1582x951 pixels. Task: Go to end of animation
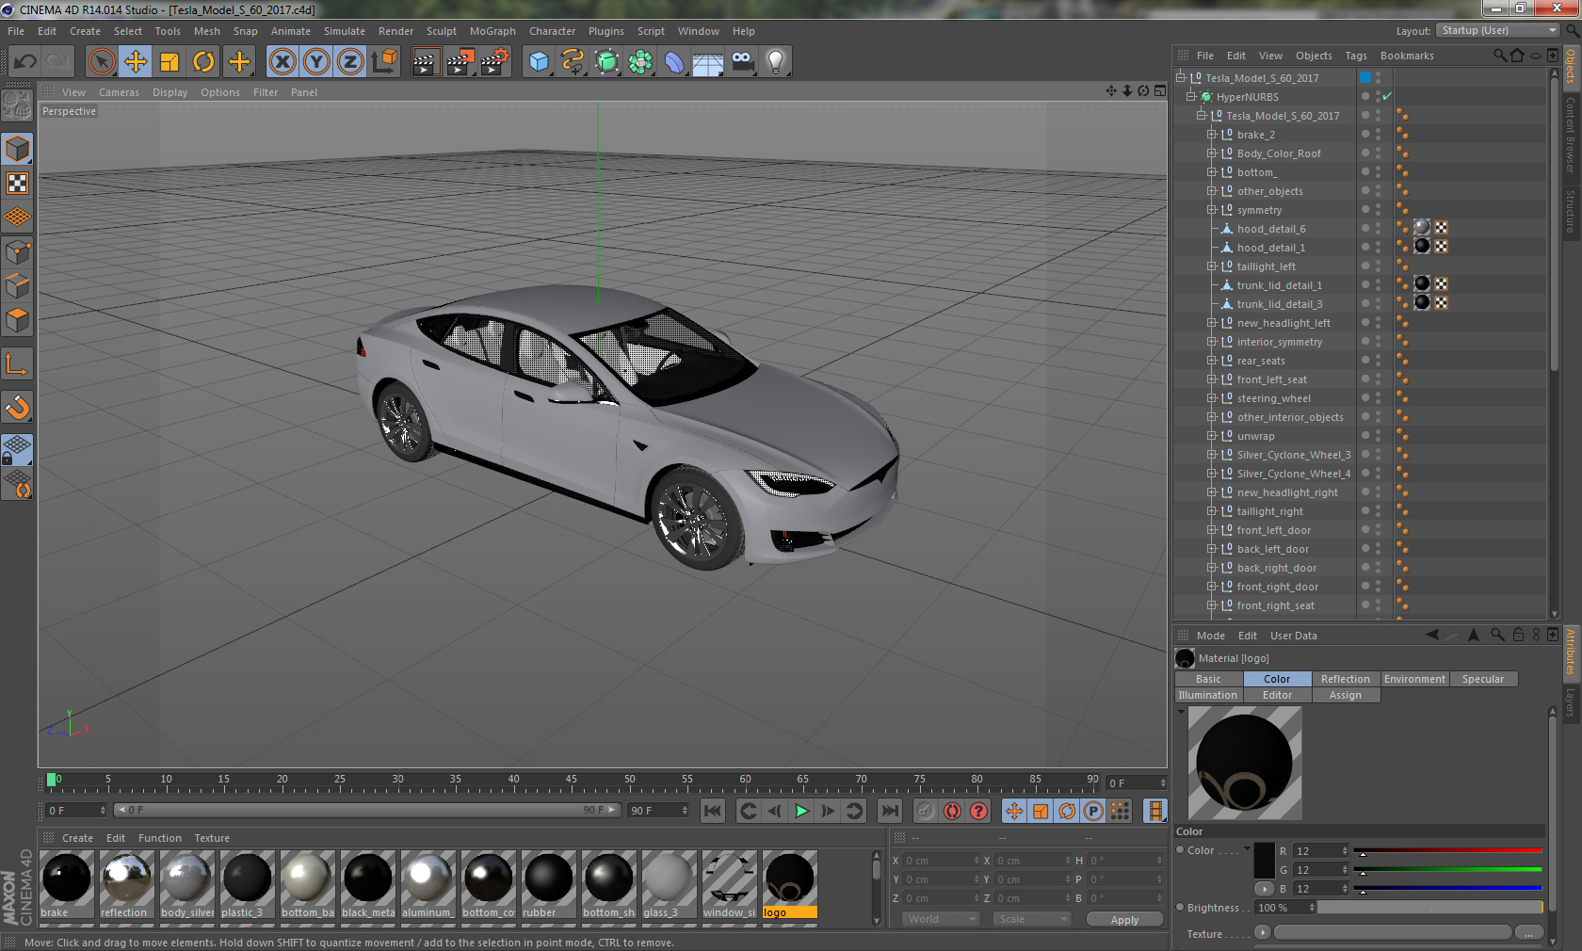pyautogui.click(x=889, y=811)
